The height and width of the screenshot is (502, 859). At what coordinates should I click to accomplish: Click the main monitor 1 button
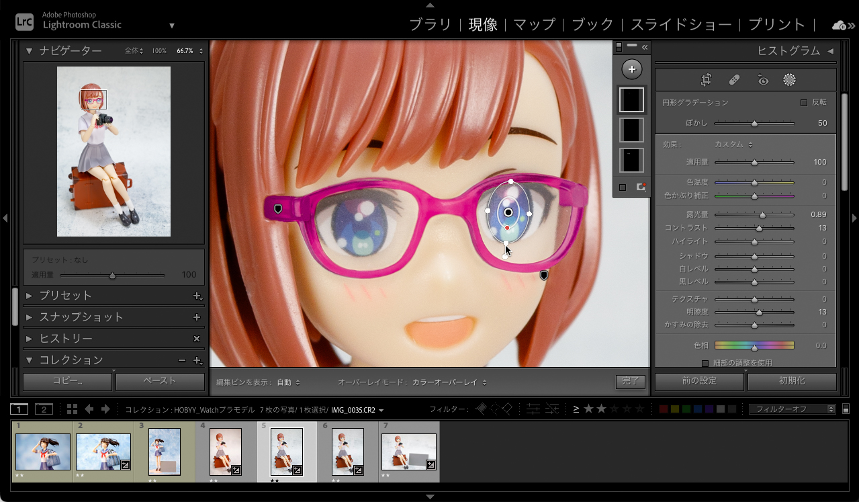[19, 409]
